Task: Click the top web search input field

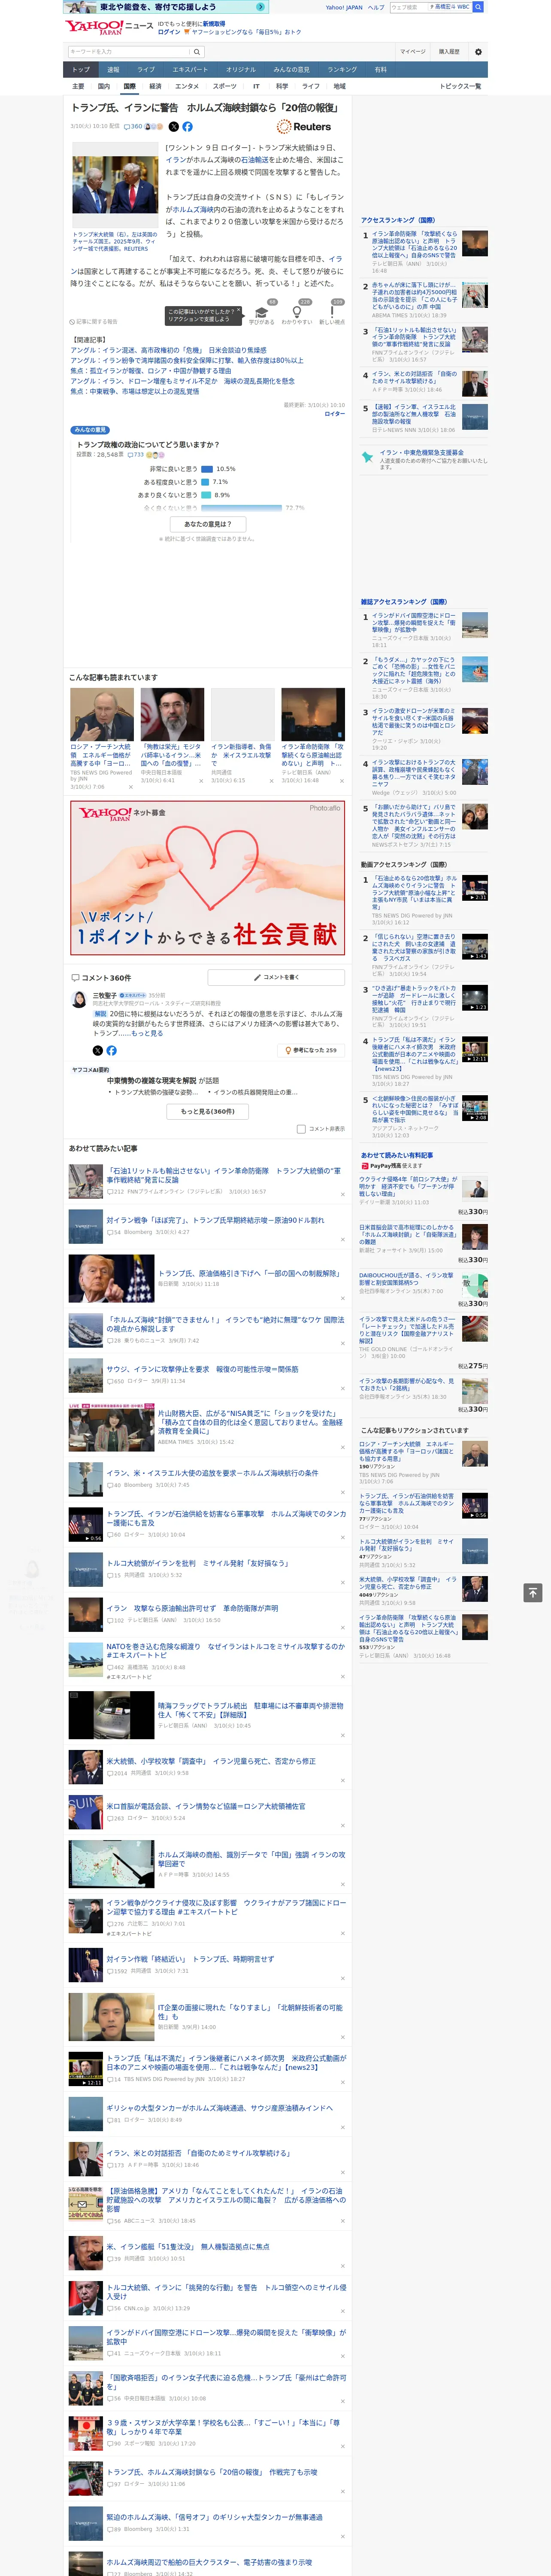Action: tap(409, 7)
